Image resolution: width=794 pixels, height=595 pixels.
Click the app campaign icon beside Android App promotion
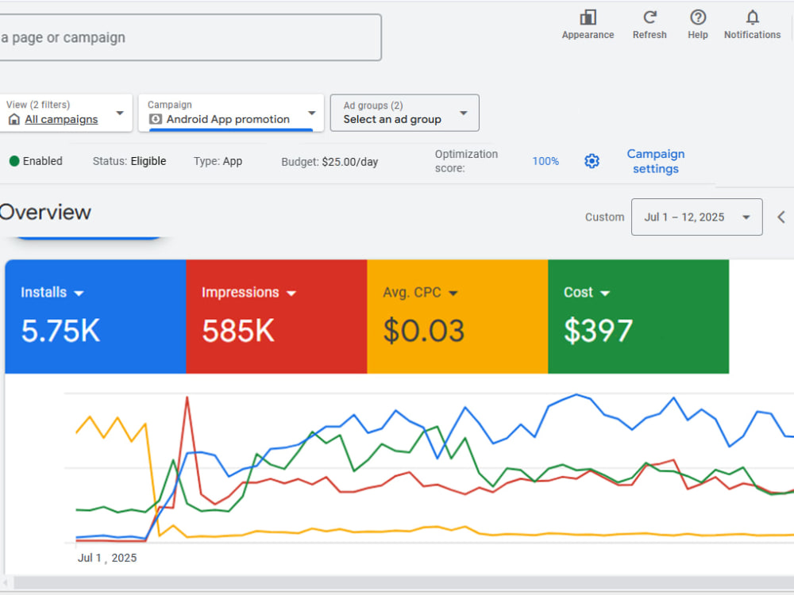point(156,120)
